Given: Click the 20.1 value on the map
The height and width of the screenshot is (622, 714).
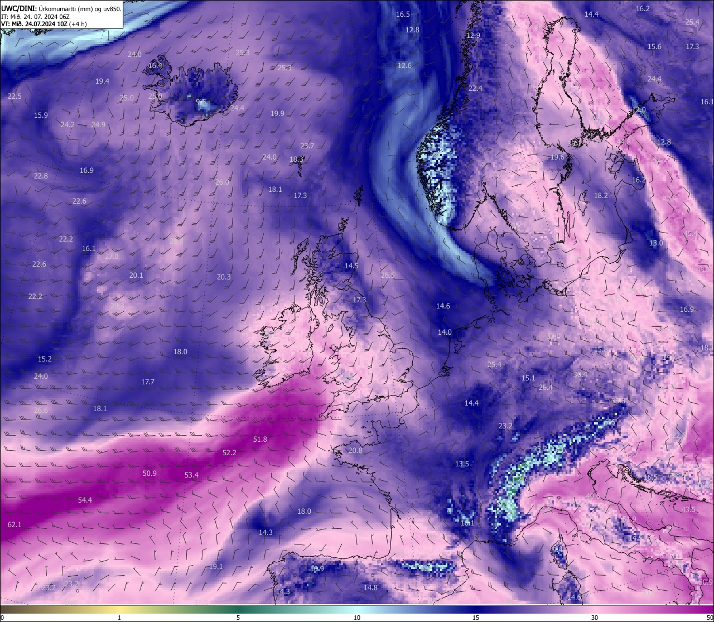Looking at the screenshot, I should (x=136, y=276).
